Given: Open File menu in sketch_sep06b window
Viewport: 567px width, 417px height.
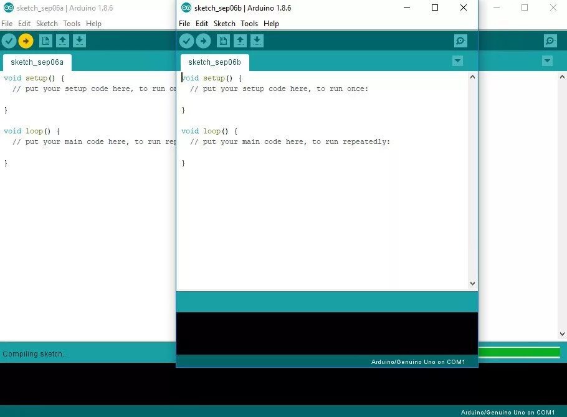Looking at the screenshot, I should (184, 24).
